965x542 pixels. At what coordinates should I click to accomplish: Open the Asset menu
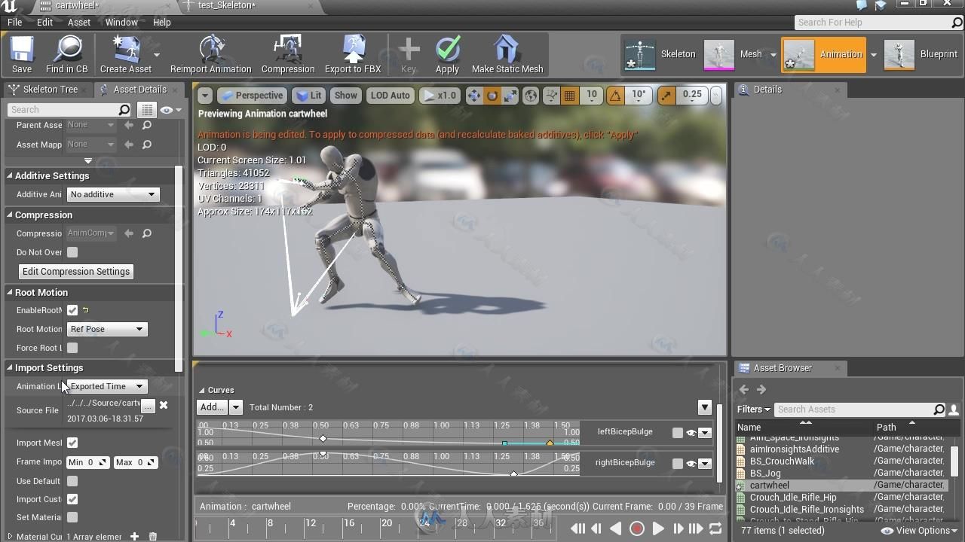(x=79, y=22)
